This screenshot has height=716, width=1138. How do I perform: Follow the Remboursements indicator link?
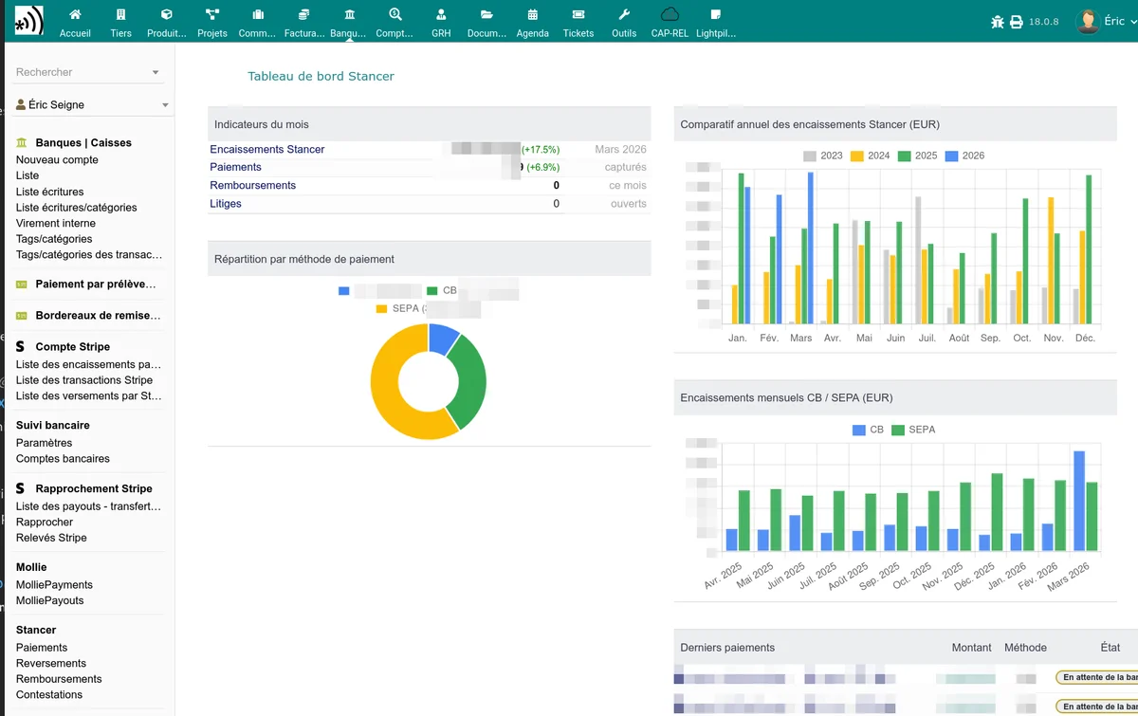pos(253,185)
